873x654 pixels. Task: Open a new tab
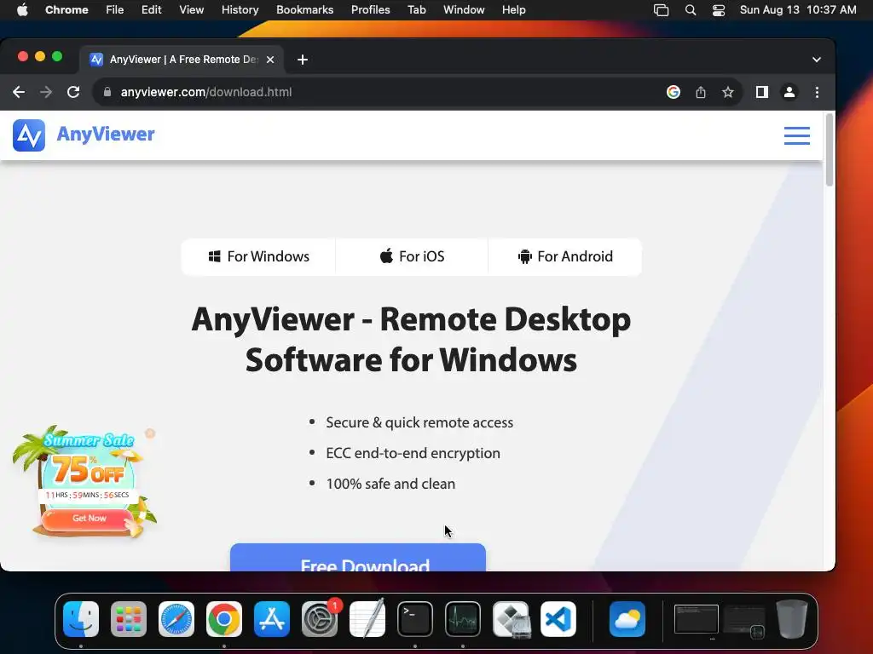coord(303,60)
